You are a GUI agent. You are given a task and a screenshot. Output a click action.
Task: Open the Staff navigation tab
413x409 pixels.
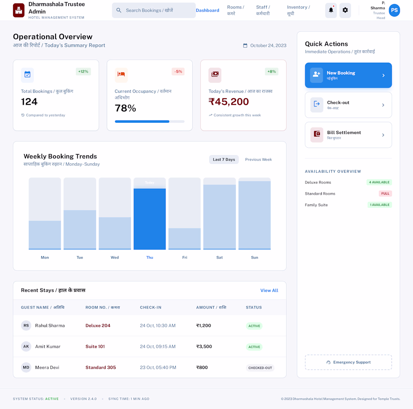263,10
